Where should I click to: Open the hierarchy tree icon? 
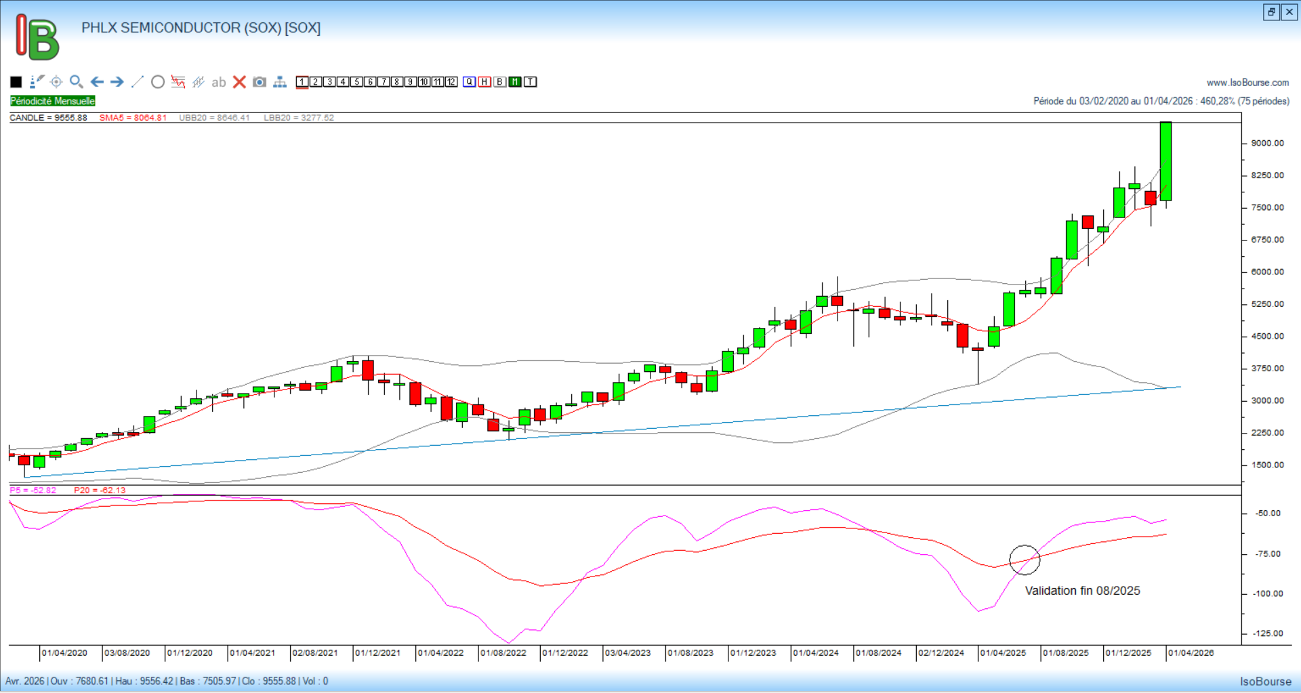tap(280, 82)
